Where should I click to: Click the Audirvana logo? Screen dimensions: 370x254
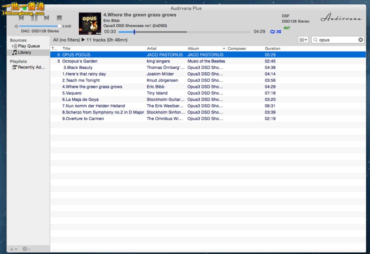(341, 17)
